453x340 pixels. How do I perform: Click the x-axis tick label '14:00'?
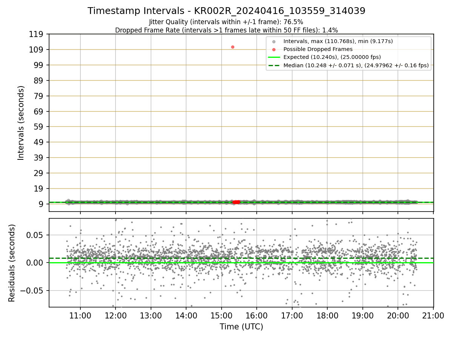pos(186,315)
